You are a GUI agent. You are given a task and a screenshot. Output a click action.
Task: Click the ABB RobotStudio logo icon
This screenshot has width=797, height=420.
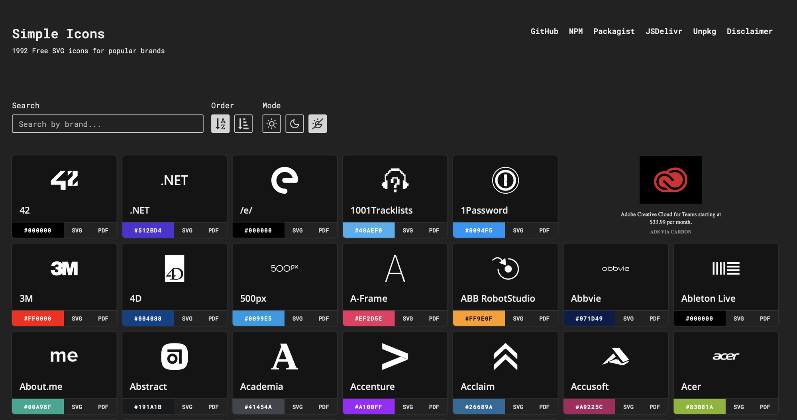click(505, 269)
